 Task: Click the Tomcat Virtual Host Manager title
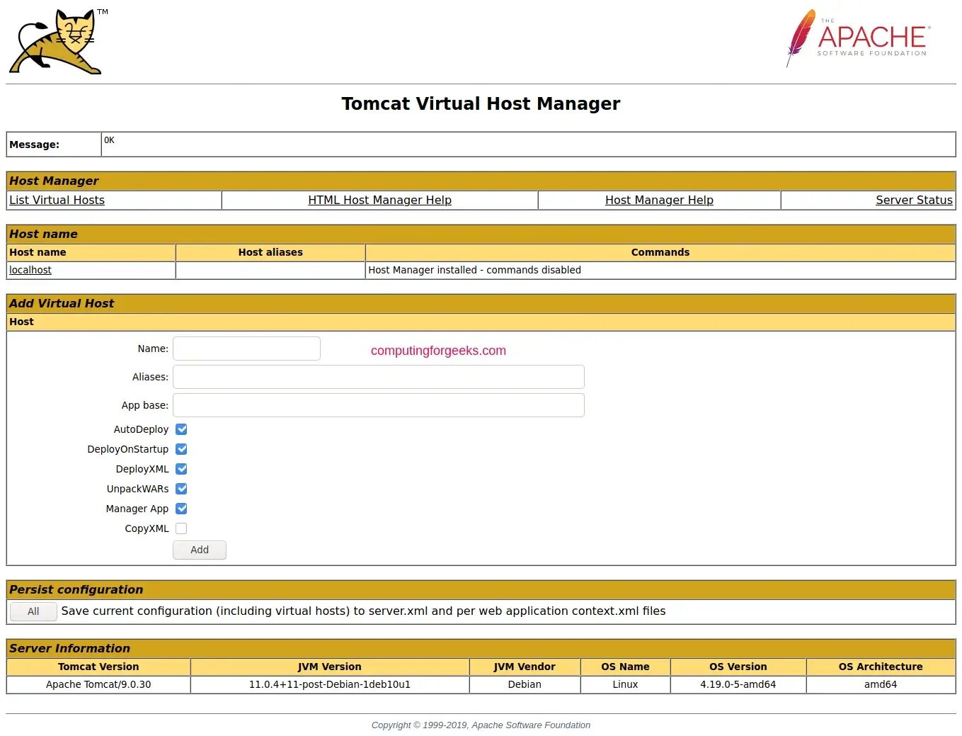481,104
